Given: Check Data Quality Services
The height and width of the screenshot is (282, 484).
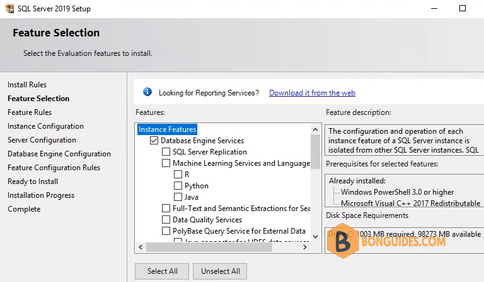Looking at the screenshot, I should [x=166, y=220].
